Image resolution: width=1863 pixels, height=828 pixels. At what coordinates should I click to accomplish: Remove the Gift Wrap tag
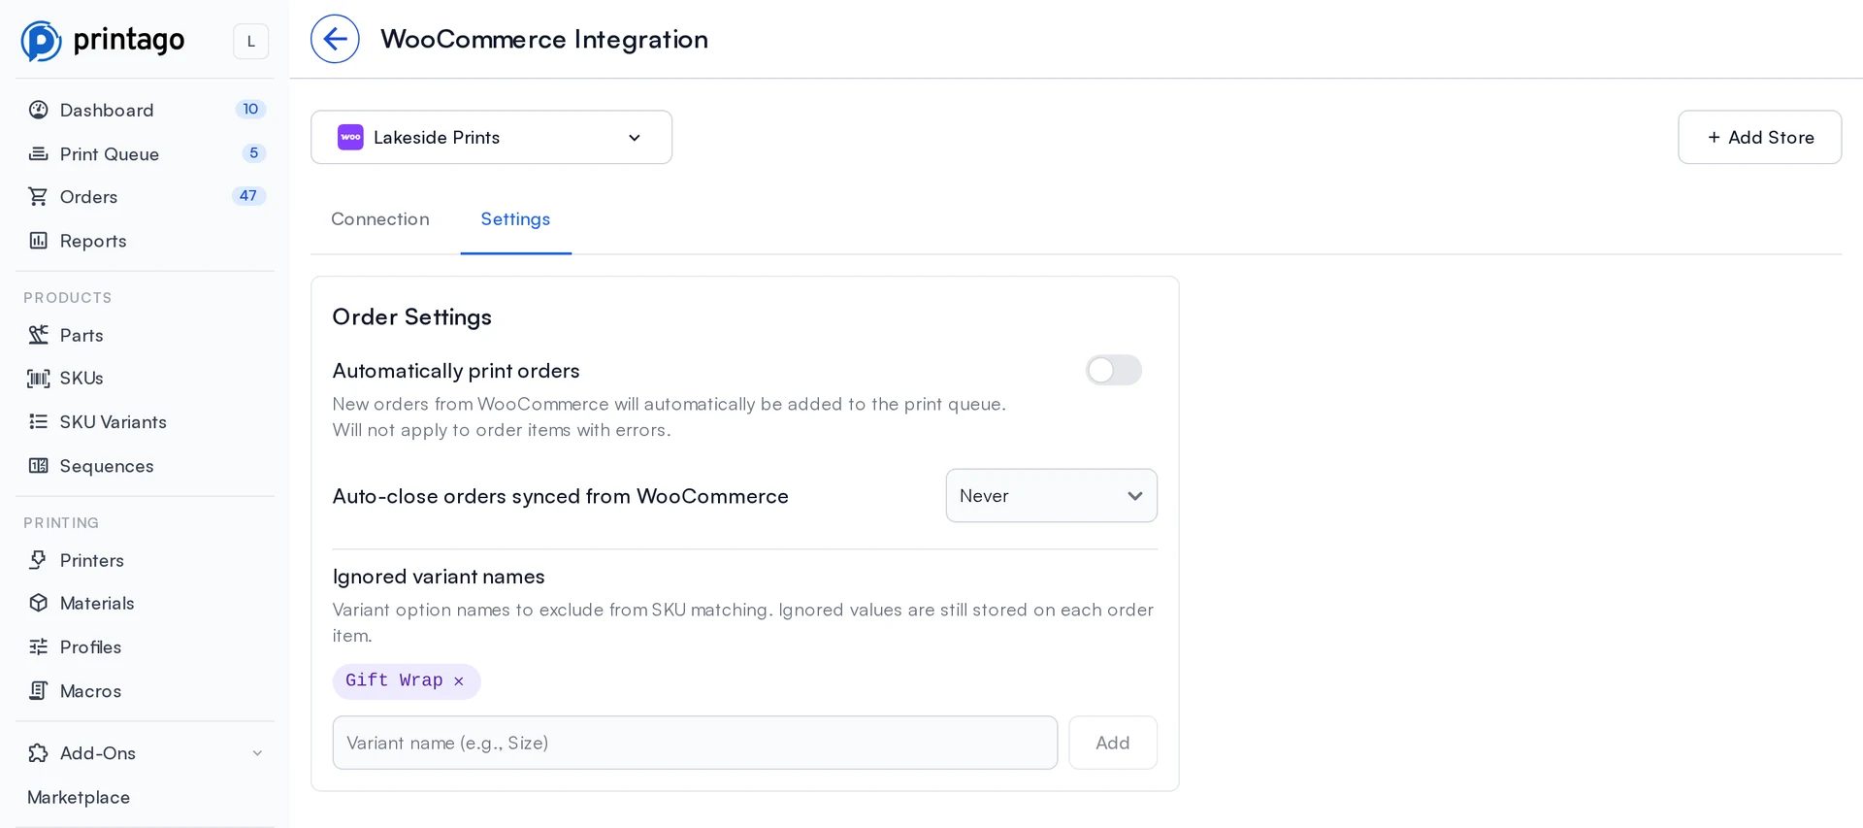coord(459,681)
